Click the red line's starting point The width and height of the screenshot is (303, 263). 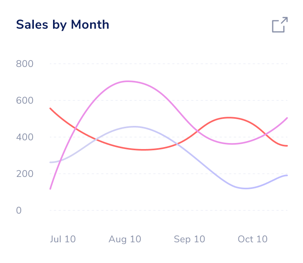[50, 108]
